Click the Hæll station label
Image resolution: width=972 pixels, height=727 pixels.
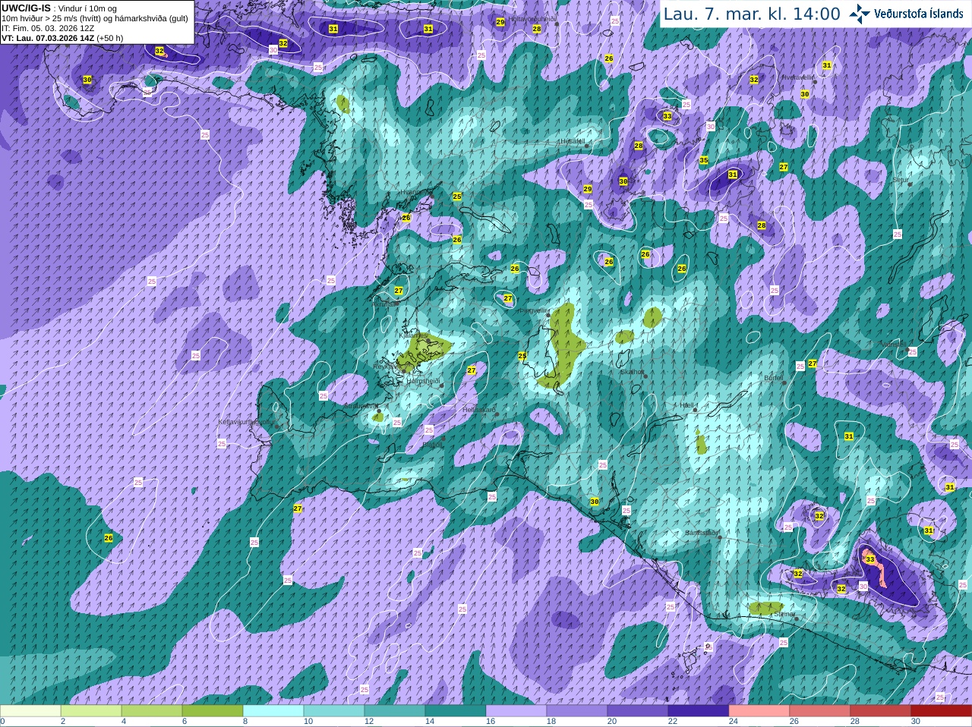[x=687, y=405]
